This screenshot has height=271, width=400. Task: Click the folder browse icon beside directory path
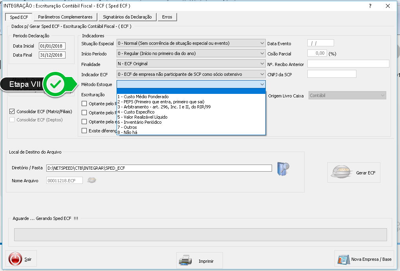pyautogui.click(x=283, y=168)
